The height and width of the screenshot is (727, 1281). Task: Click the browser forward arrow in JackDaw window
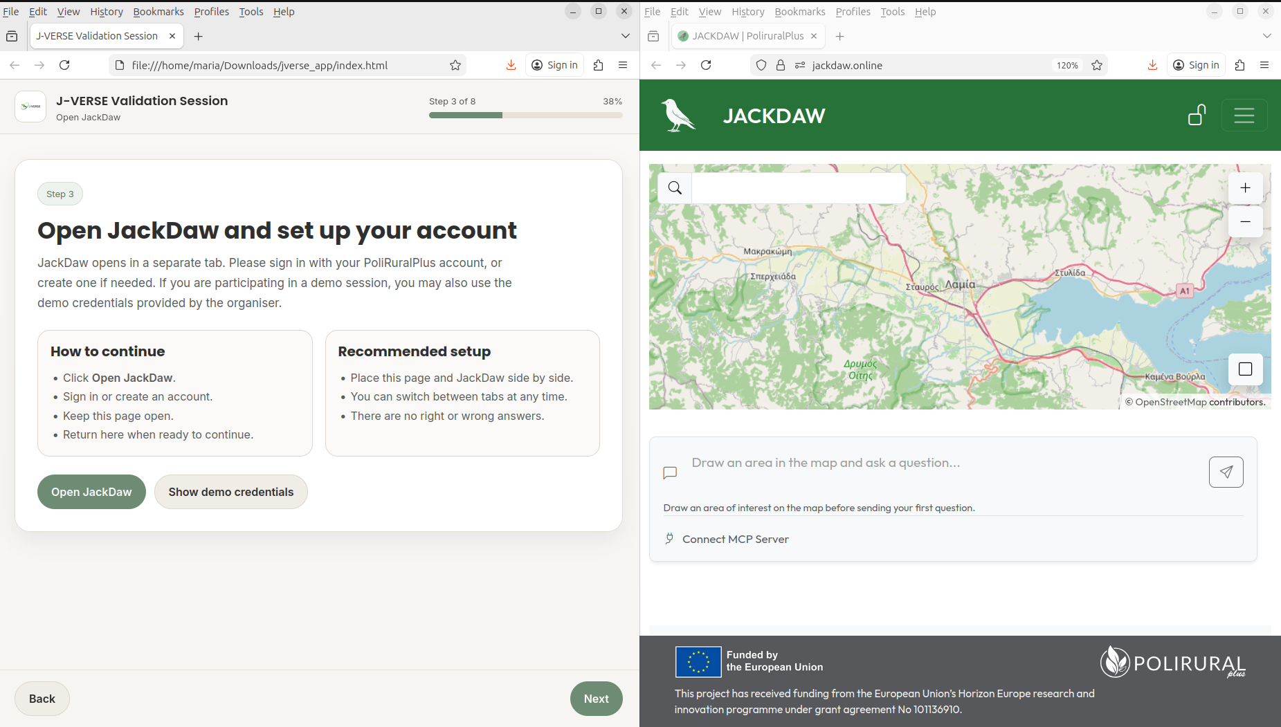[681, 65]
